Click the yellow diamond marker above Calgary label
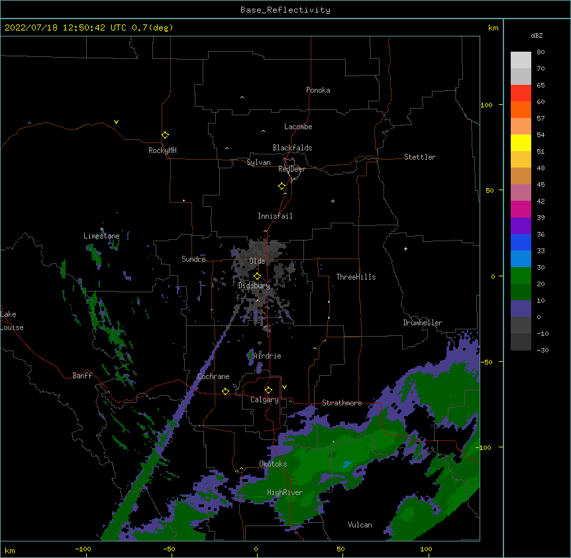This screenshot has height=558, width=571. point(268,390)
